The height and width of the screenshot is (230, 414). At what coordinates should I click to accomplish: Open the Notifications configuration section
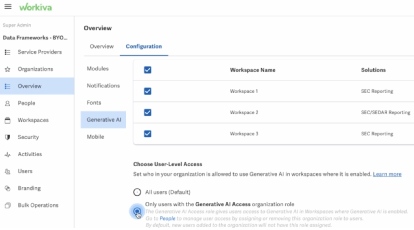coord(103,86)
